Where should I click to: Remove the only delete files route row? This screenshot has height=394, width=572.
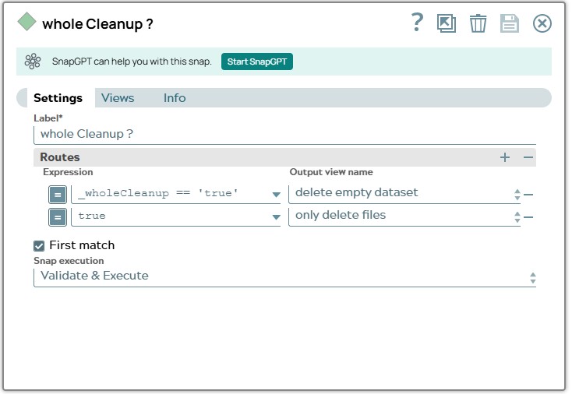tap(528, 217)
